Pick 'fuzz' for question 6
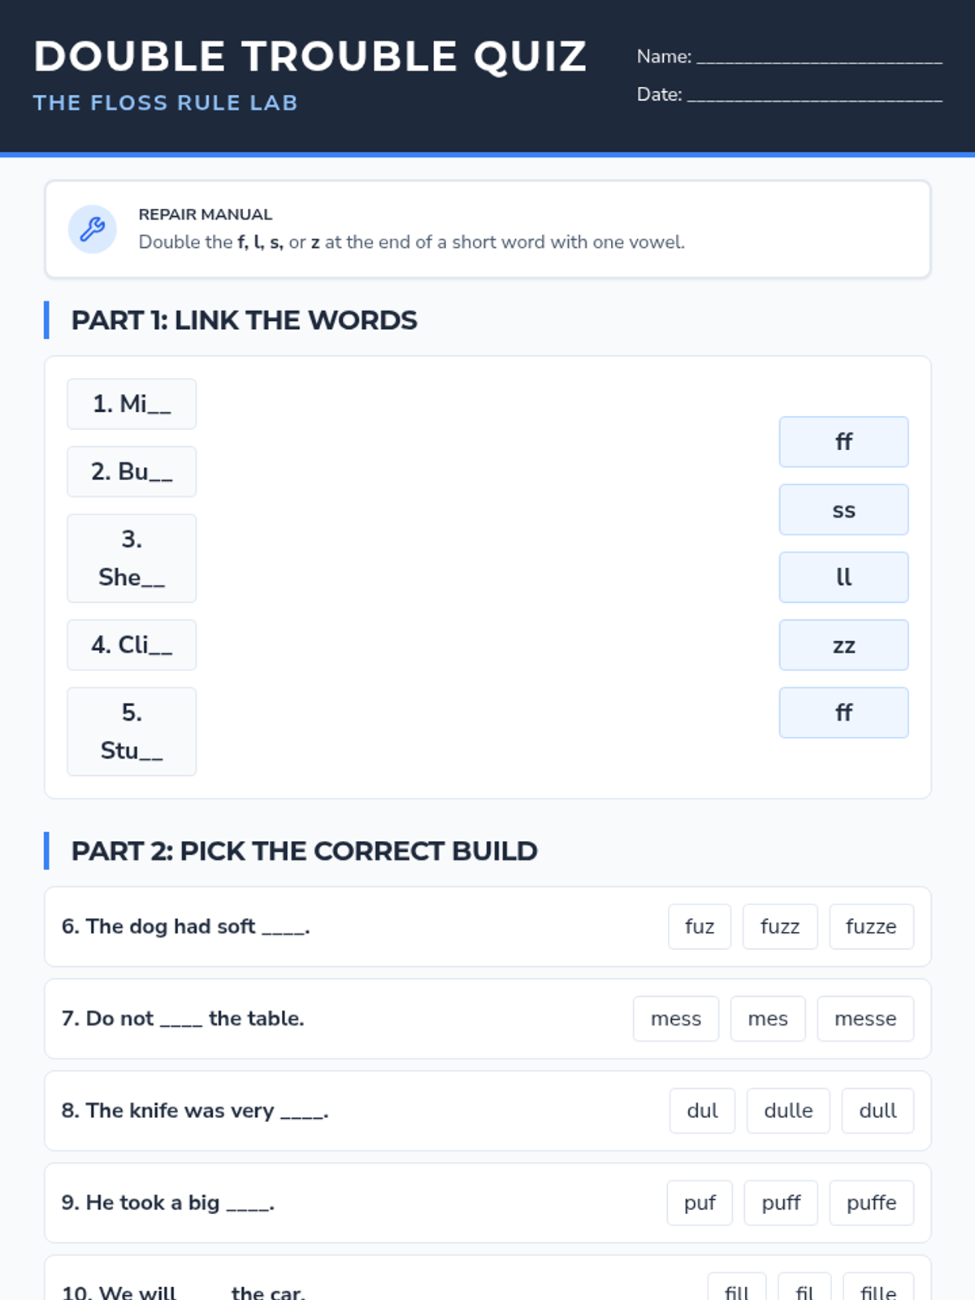The height and width of the screenshot is (1300, 975). [x=779, y=926]
